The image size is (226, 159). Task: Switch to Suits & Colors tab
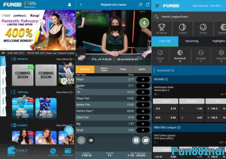point(104,69)
